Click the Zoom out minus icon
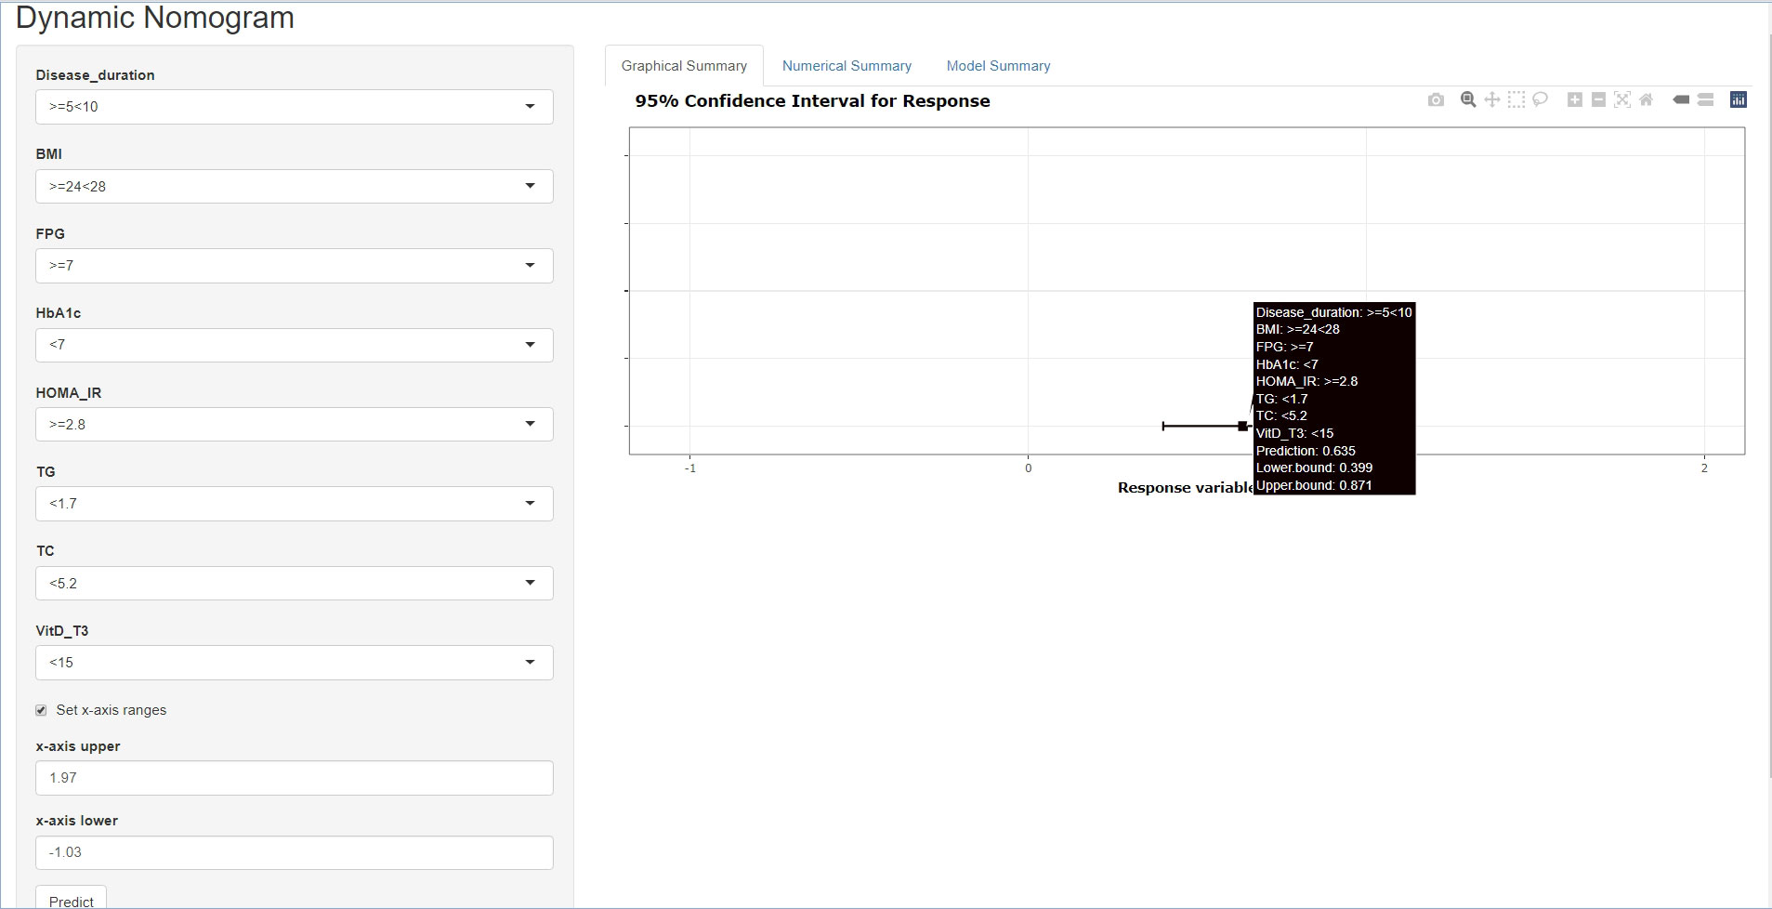 click(x=1598, y=99)
